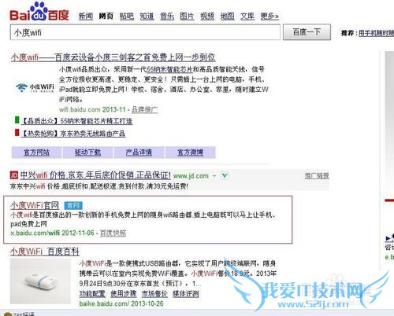394x316 pixels.
Task: Click the red bullet beside 热卖抢购 link
Action: [x=17, y=133]
